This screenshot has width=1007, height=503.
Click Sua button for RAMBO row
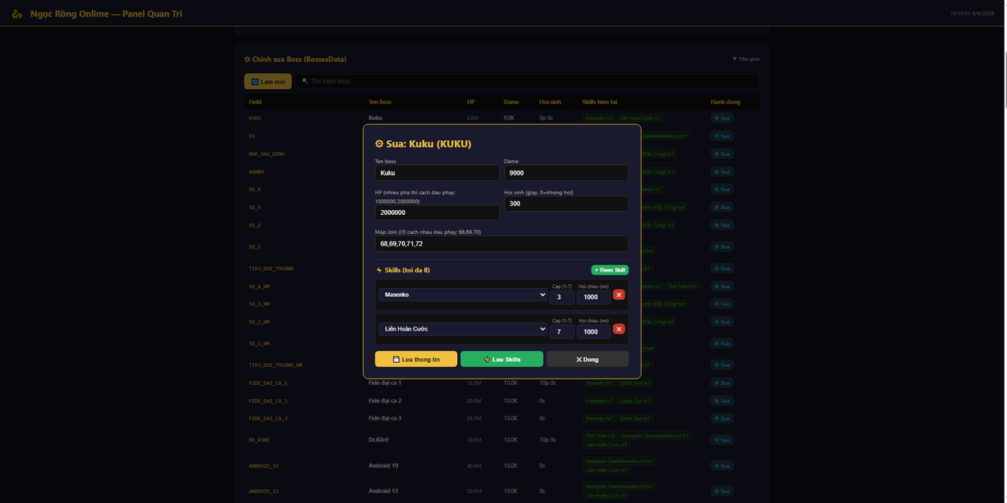[x=721, y=172]
